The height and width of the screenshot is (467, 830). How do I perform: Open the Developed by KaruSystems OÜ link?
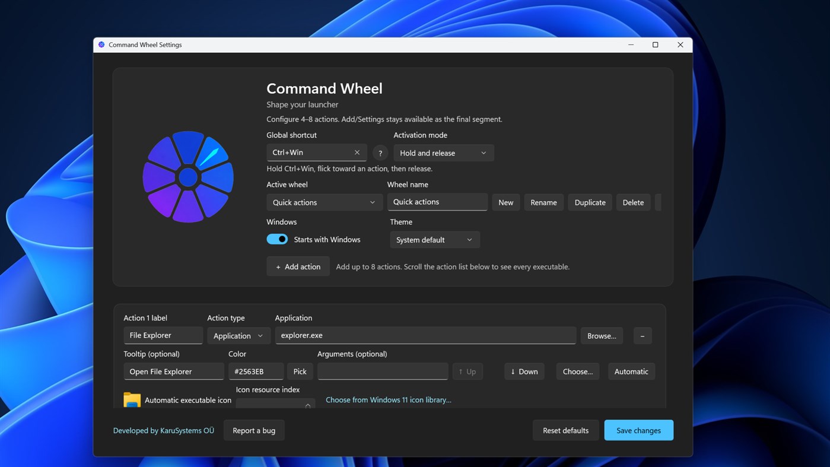tap(164, 430)
